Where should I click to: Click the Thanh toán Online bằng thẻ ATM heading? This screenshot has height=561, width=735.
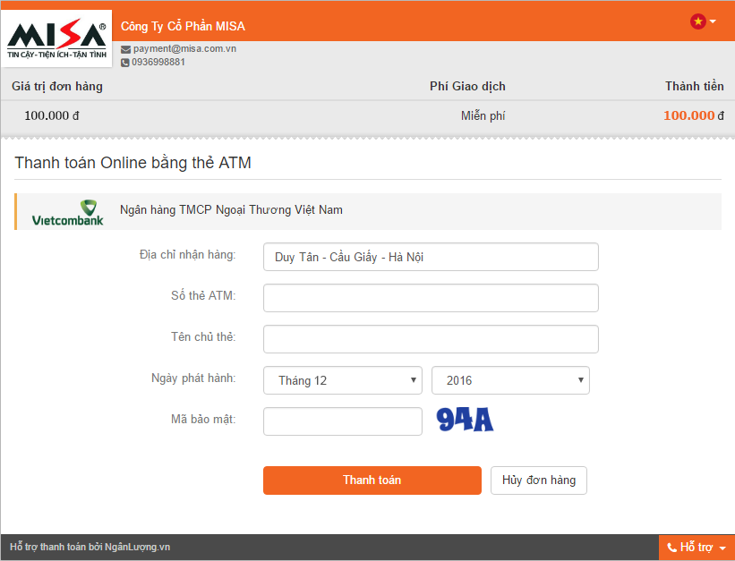click(x=133, y=163)
